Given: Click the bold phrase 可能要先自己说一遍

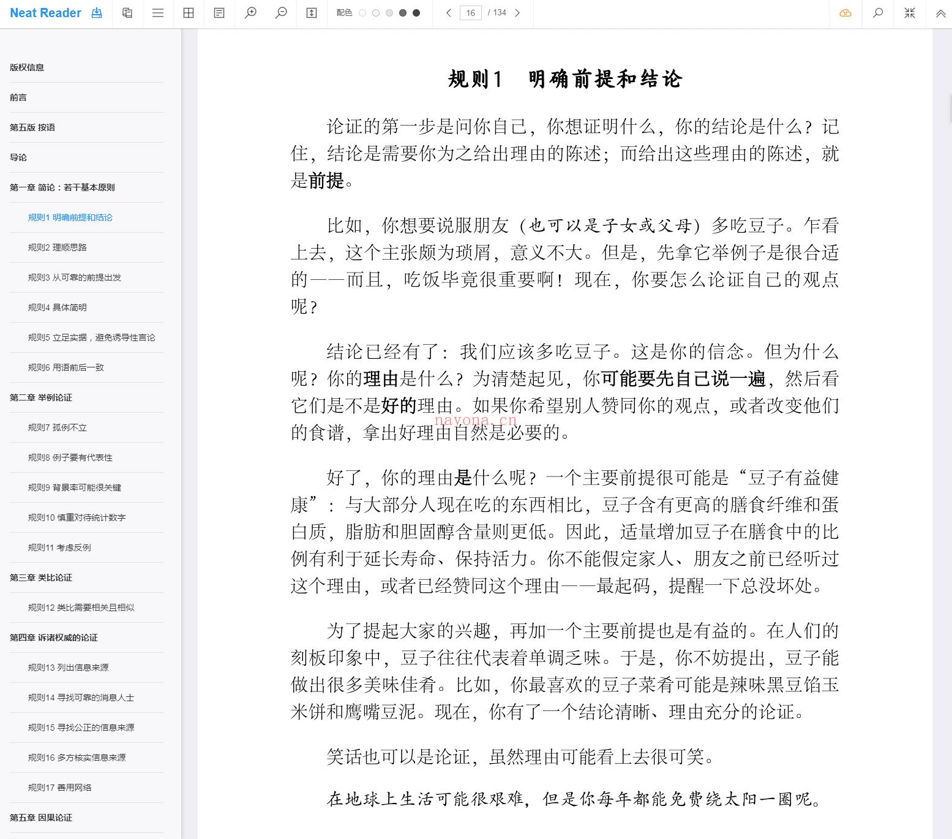Looking at the screenshot, I should (683, 379).
